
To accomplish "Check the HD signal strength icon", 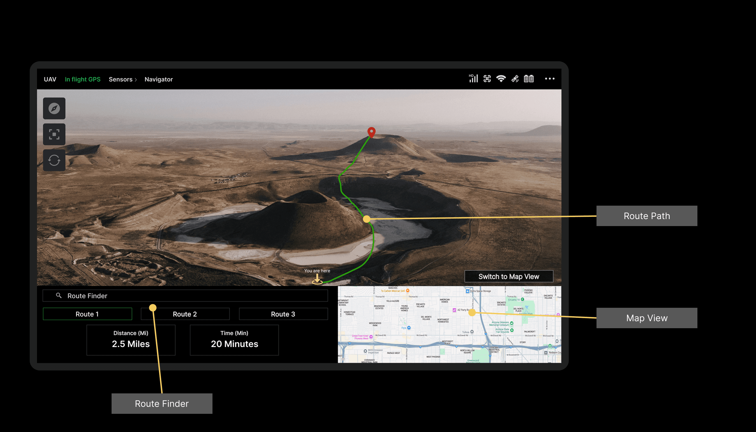I will [x=473, y=79].
